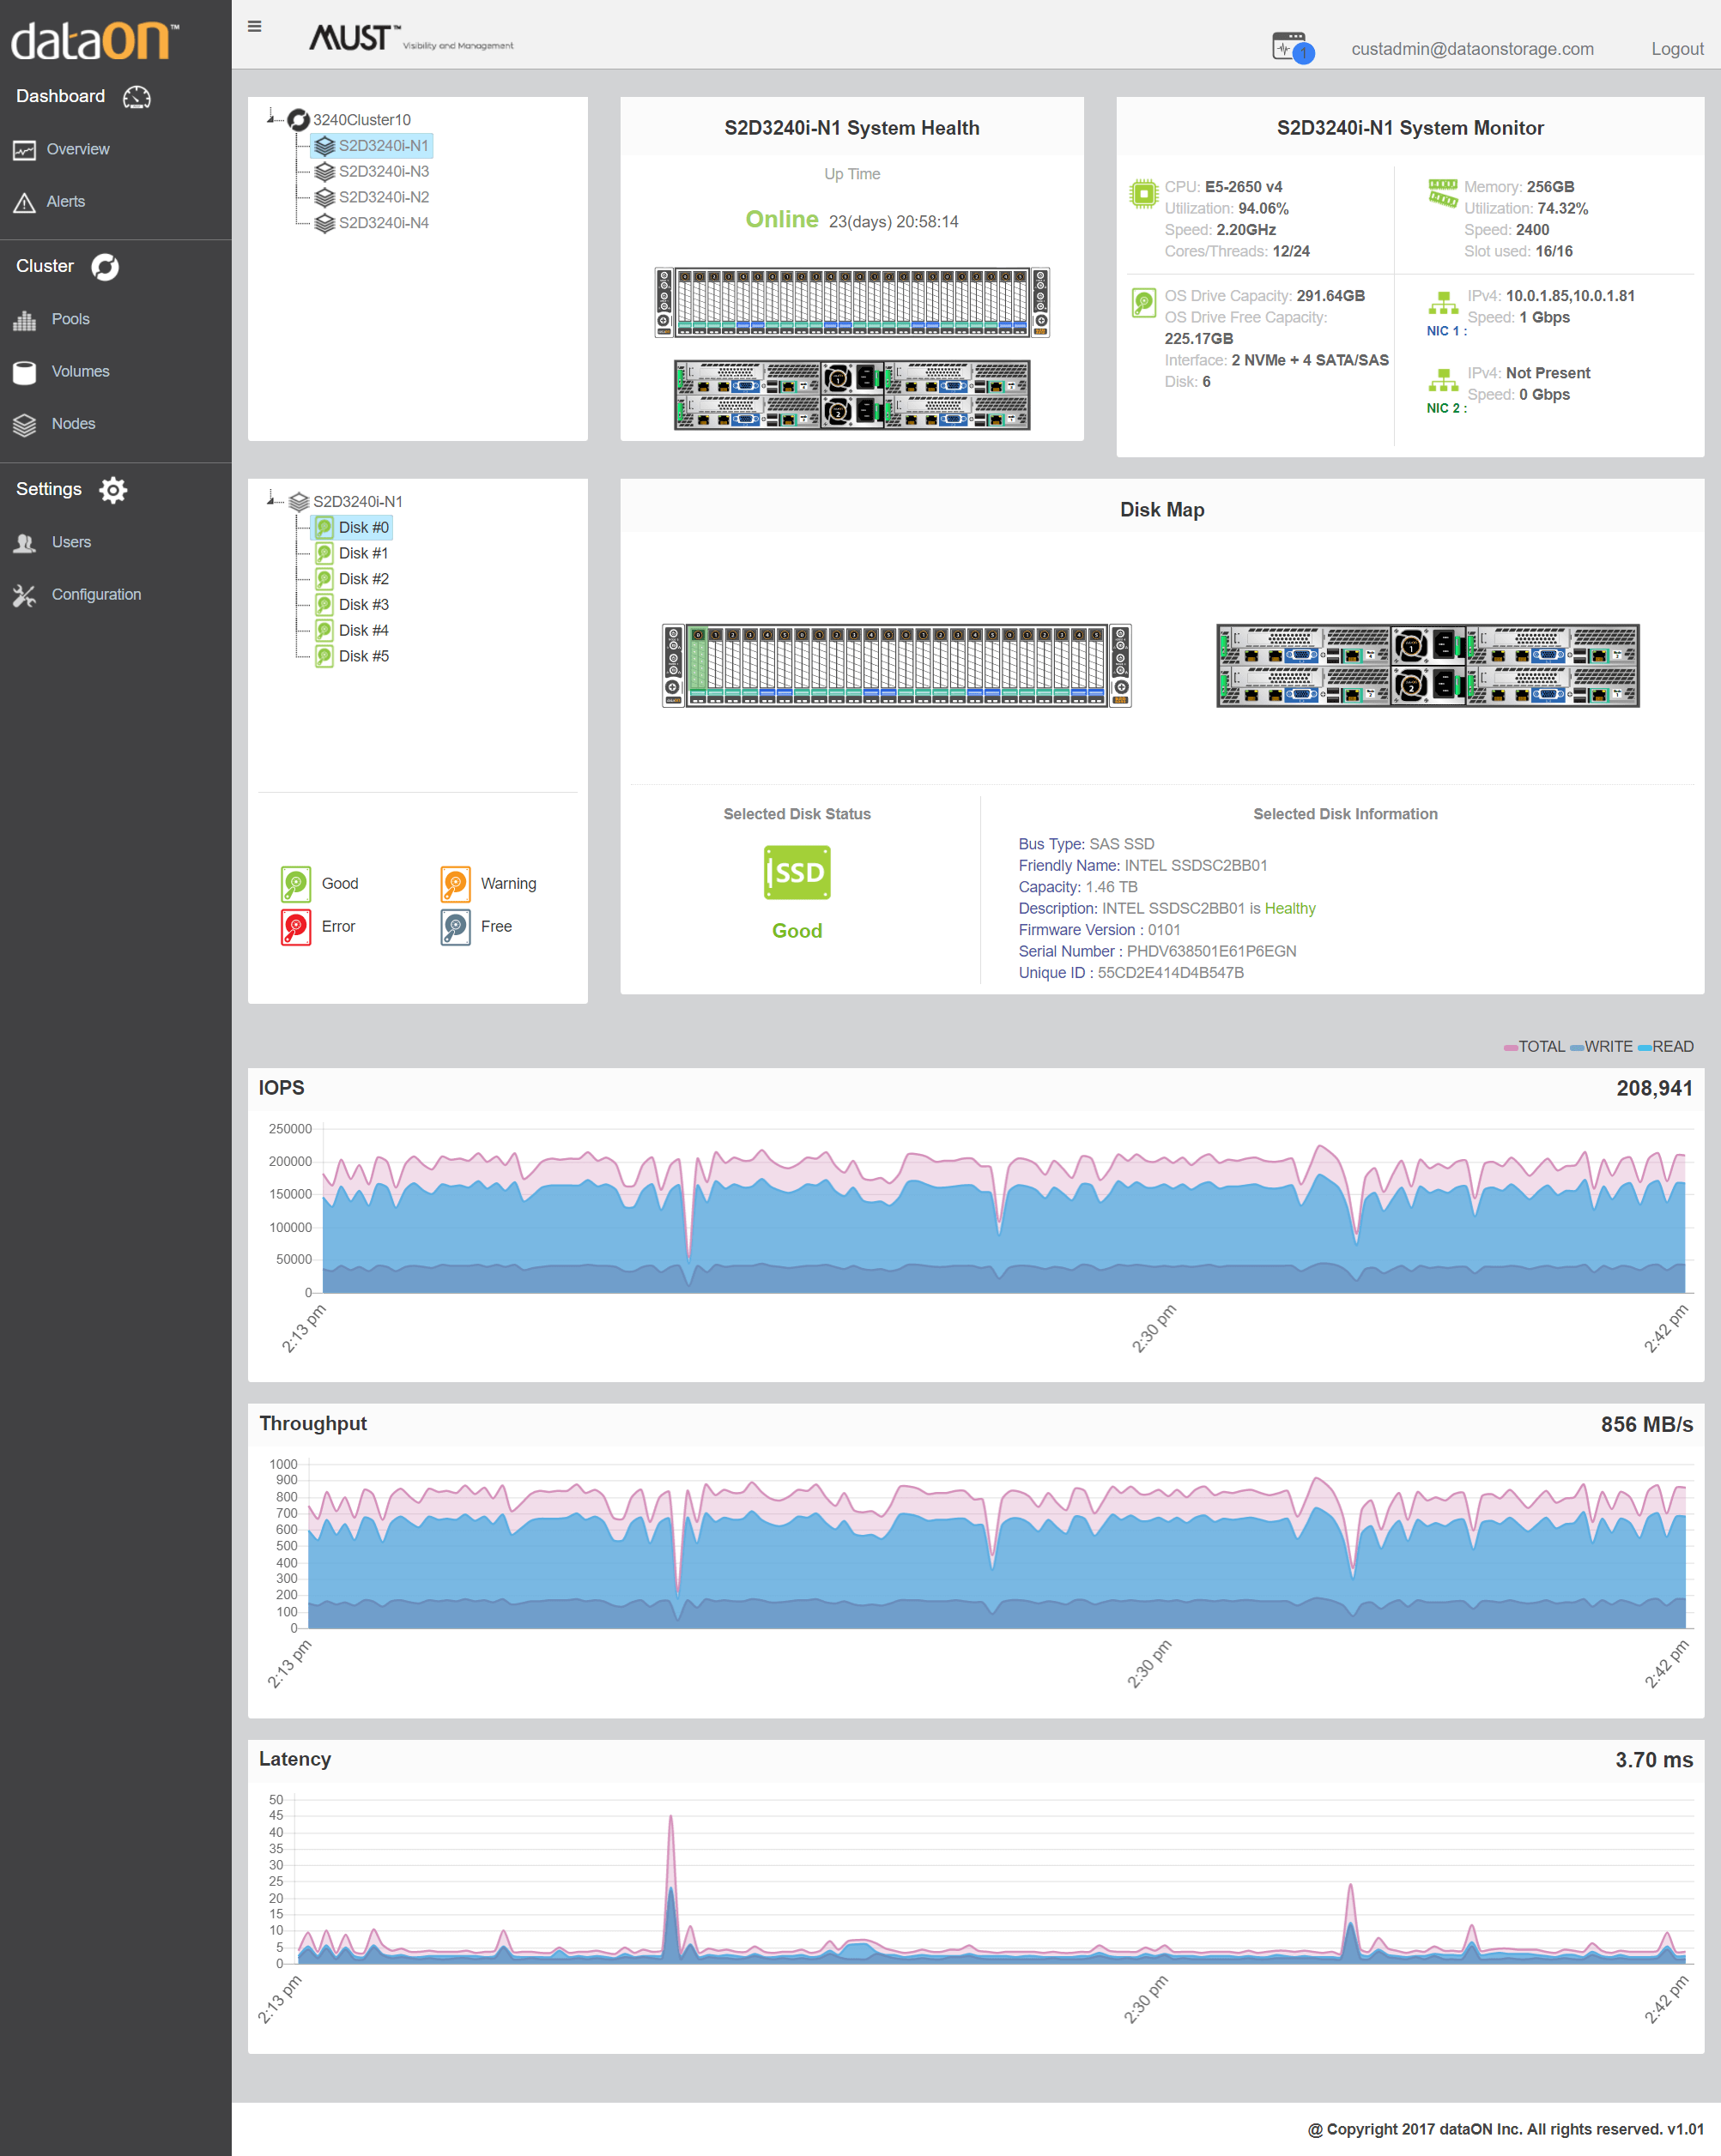Collapse the S2D3240i-N1 disk tree

pos(272,499)
